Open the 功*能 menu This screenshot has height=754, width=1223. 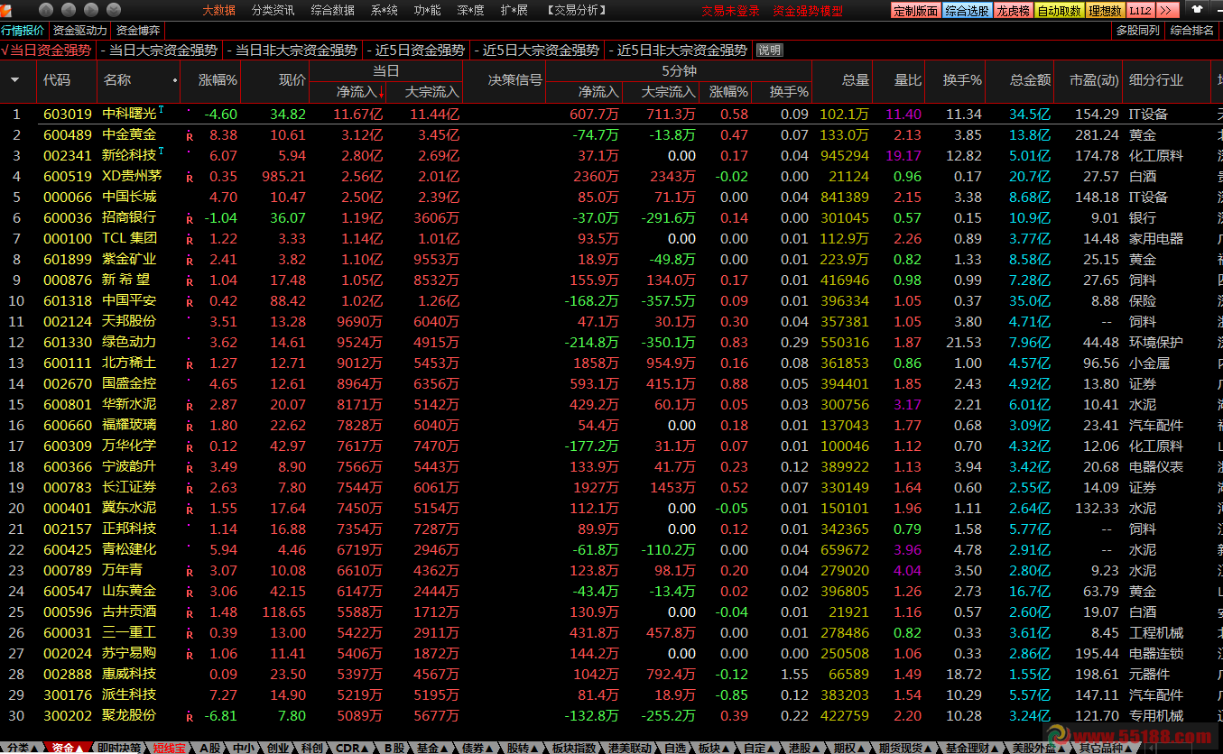(x=427, y=10)
